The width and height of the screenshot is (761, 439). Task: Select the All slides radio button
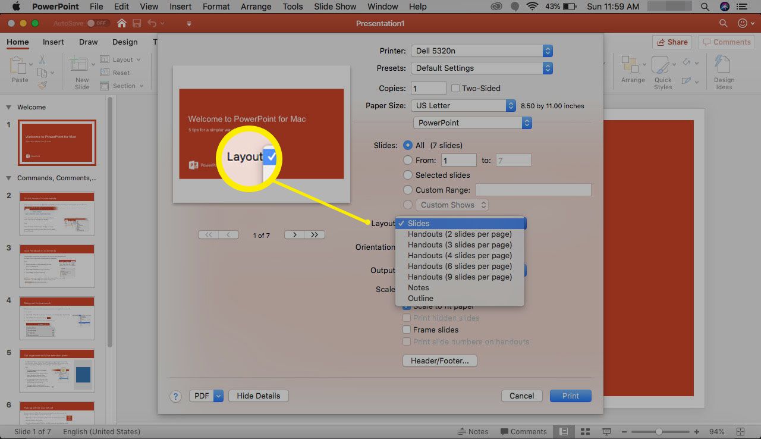(408, 145)
